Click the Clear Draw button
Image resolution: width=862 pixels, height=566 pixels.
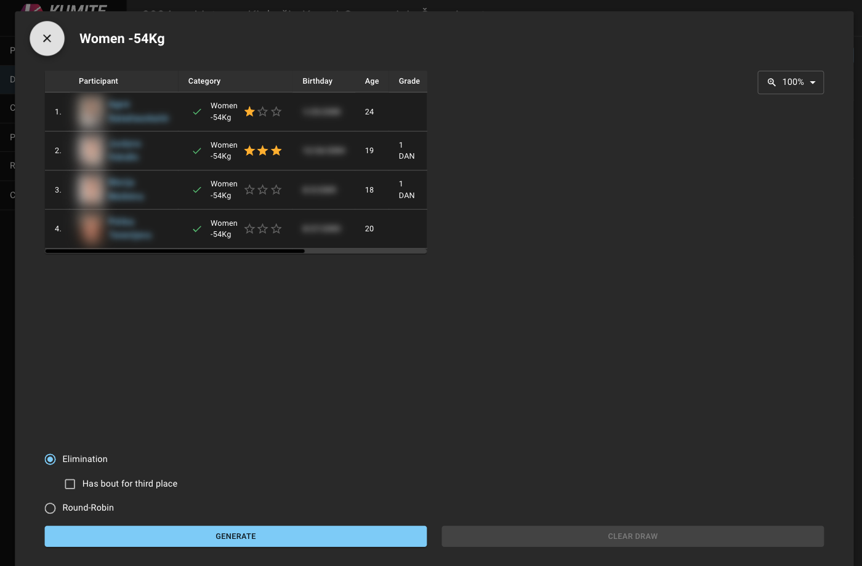pos(632,536)
